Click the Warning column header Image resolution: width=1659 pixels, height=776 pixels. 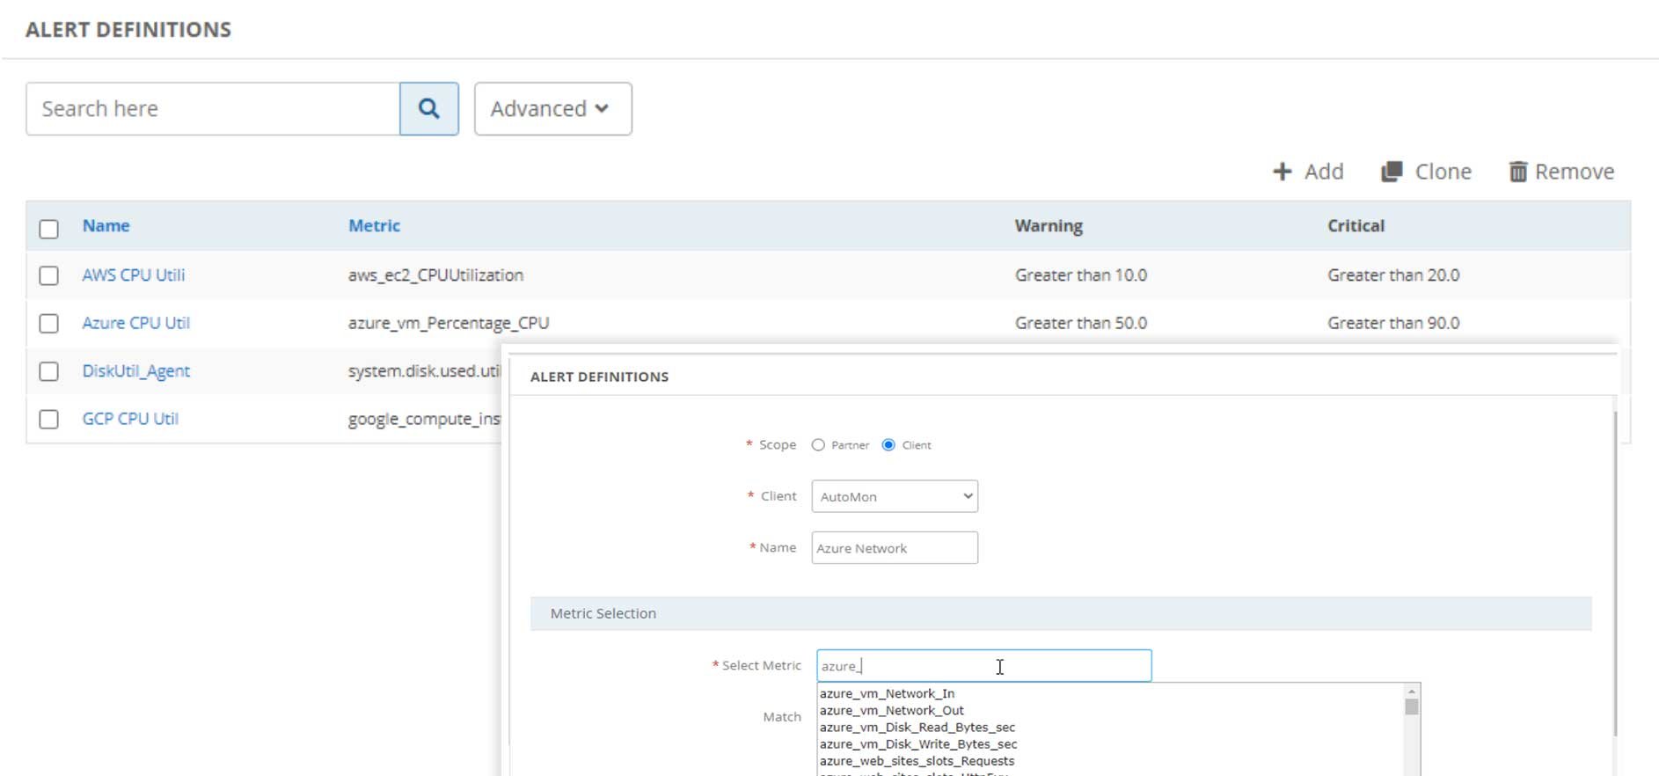1049,225
